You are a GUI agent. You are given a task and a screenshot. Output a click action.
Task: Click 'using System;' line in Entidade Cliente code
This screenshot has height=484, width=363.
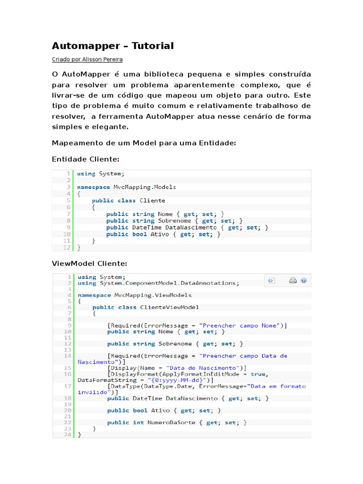101,173
